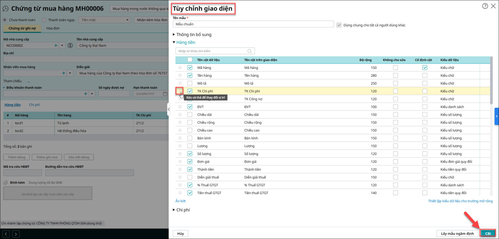The width and height of the screenshot is (499, 239).
Task: Click the history clock icon beside voucher title
Action: (6, 9)
